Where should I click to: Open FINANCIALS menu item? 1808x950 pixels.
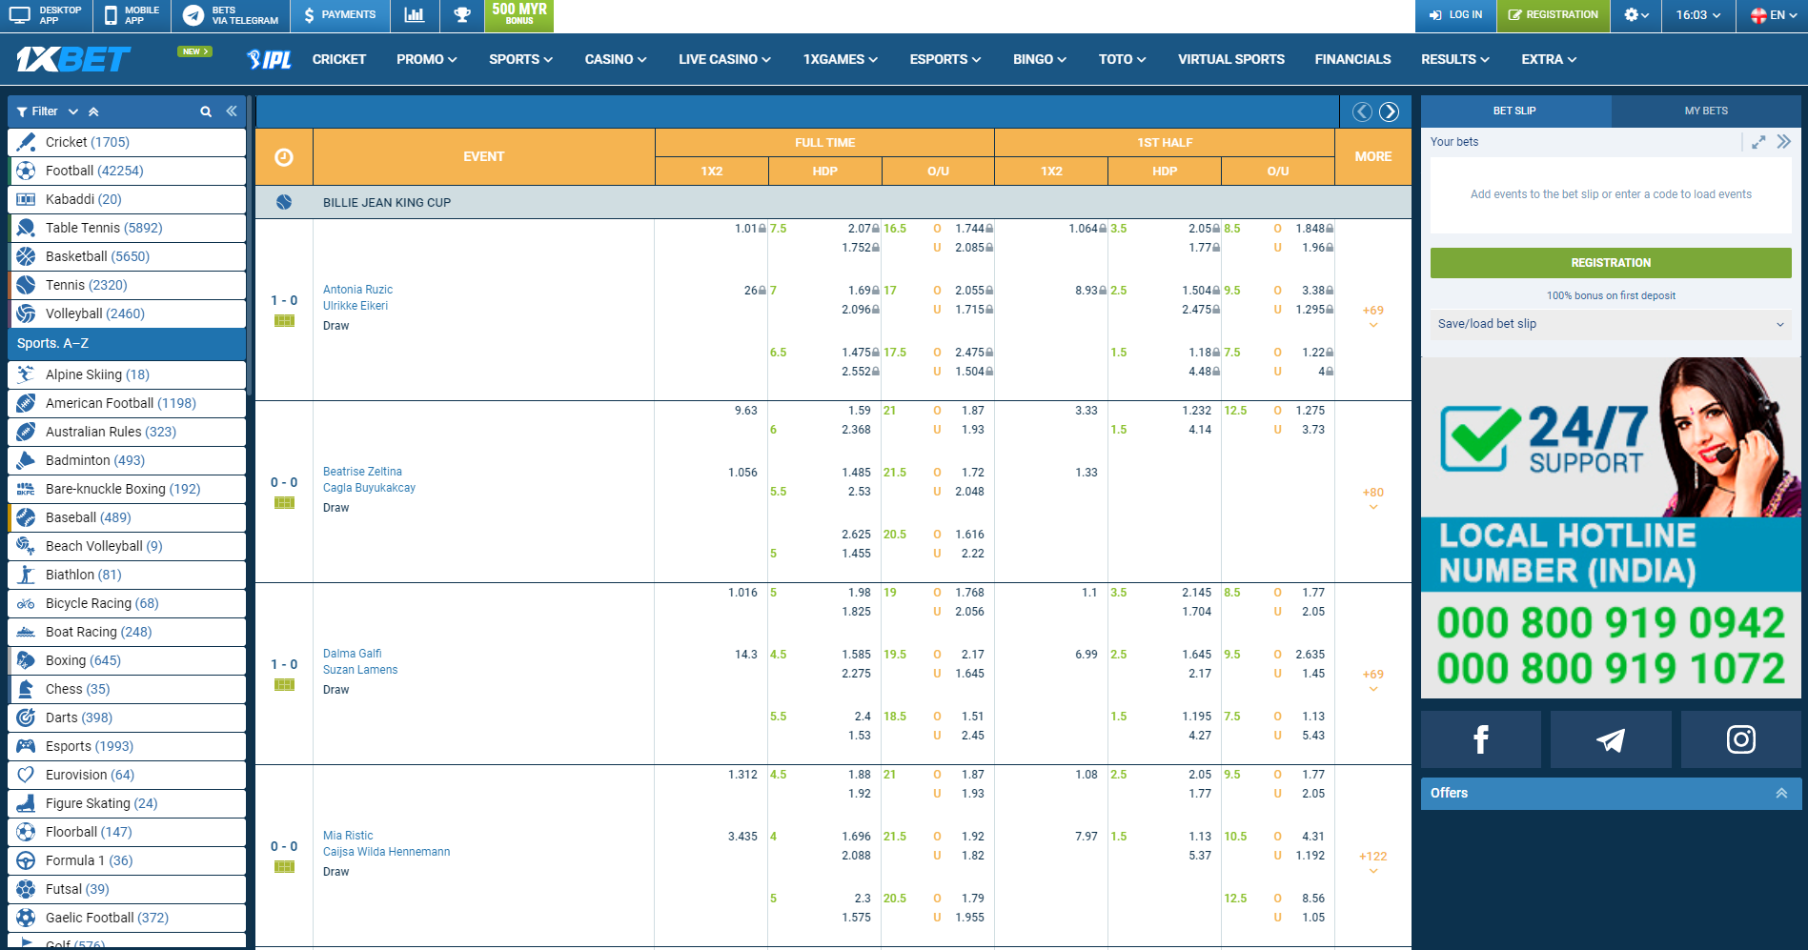click(x=1352, y=59)
